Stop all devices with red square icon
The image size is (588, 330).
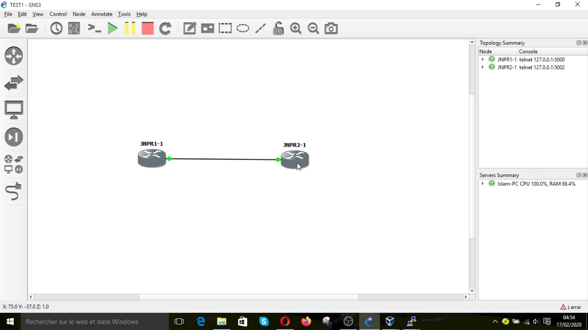click(x=147, y=28)
